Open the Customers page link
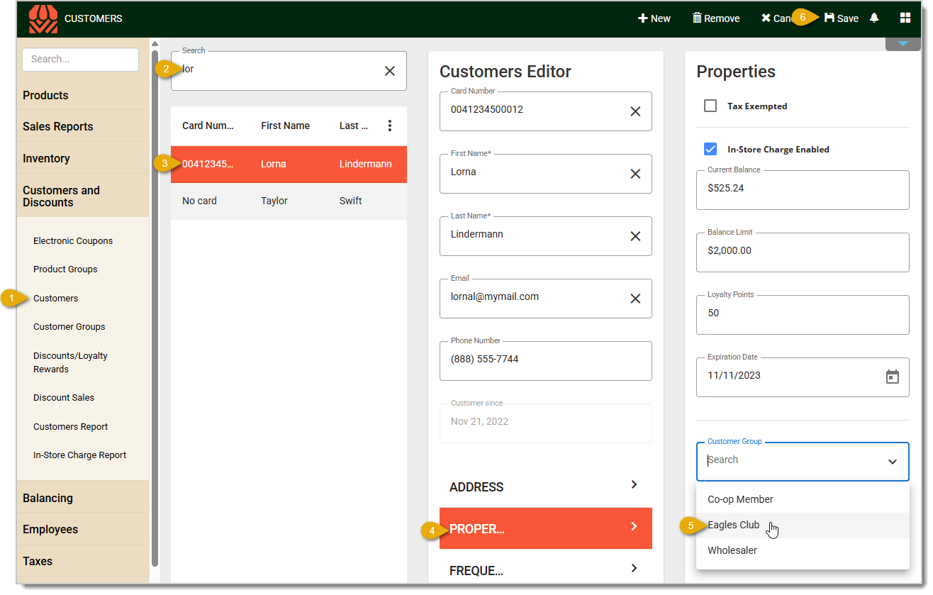This screenshot has height=595, width=933. (x=55, y=298)
